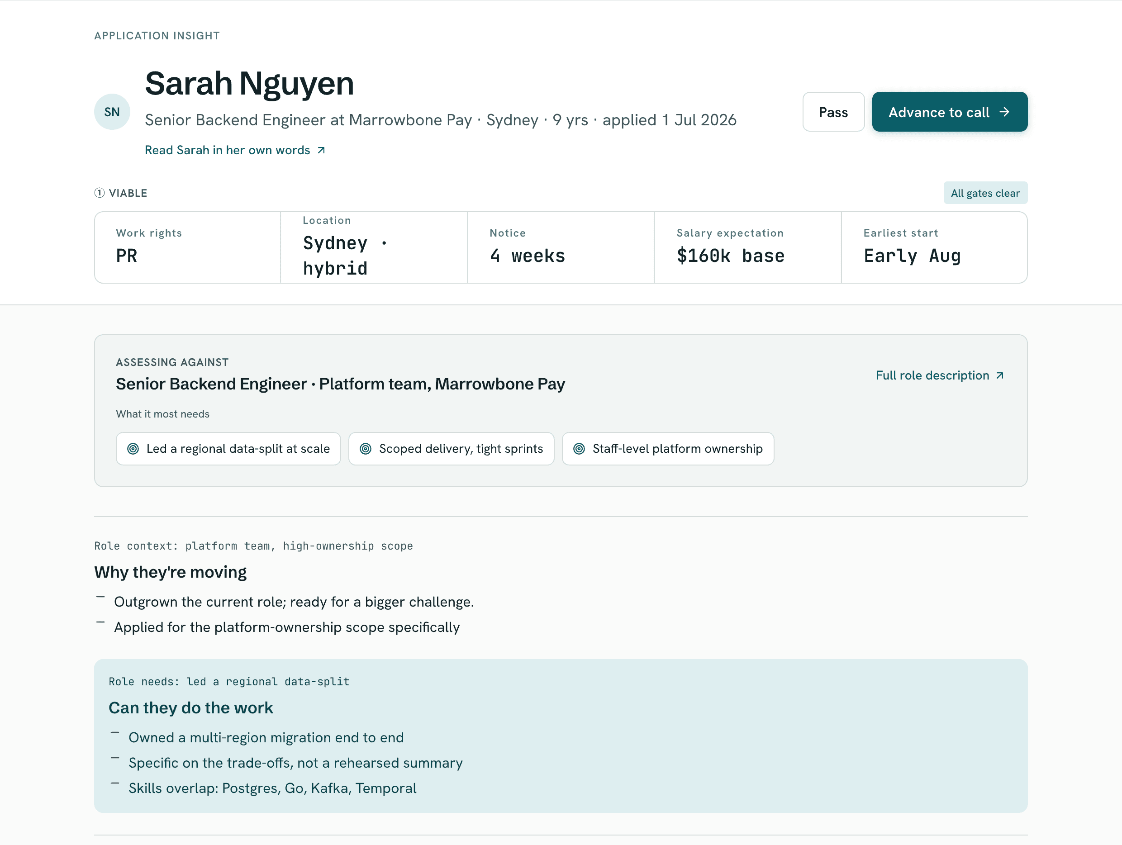
Task: Click the 'Can they do the work' heading
Action: click(191, 708)
